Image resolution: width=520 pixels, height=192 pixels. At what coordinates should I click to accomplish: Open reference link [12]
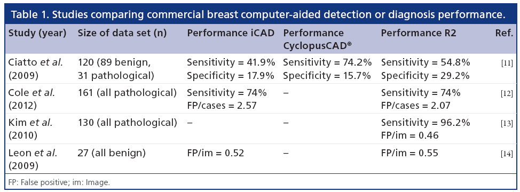(x=508, y=94)
